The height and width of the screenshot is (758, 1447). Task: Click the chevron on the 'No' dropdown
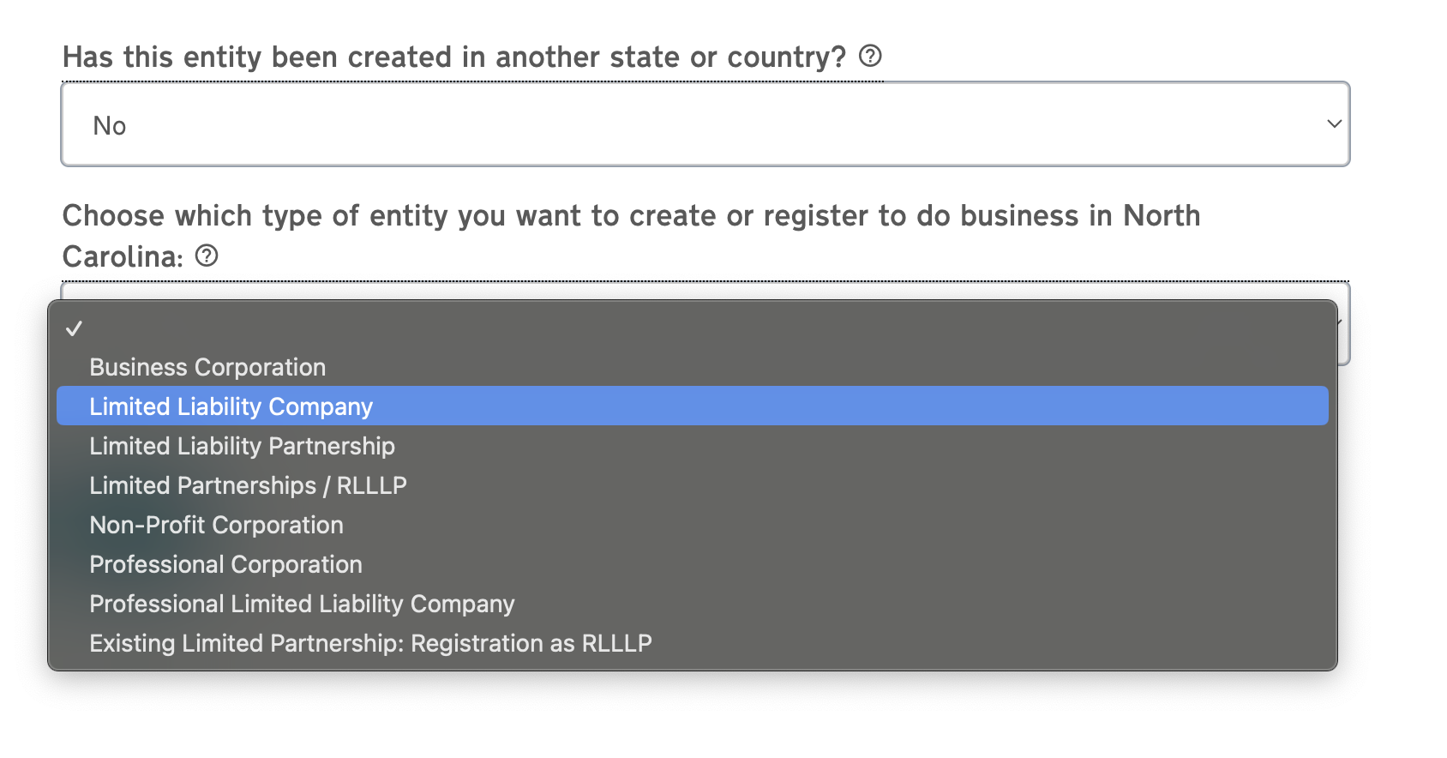point(1334,123)
